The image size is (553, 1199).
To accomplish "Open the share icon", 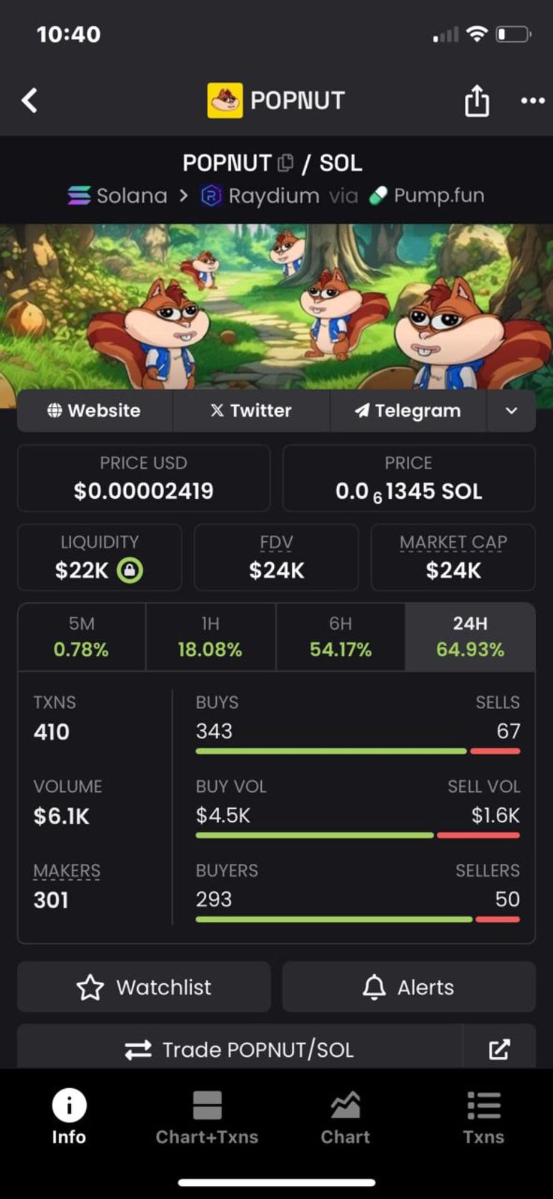I will (477, 100).
